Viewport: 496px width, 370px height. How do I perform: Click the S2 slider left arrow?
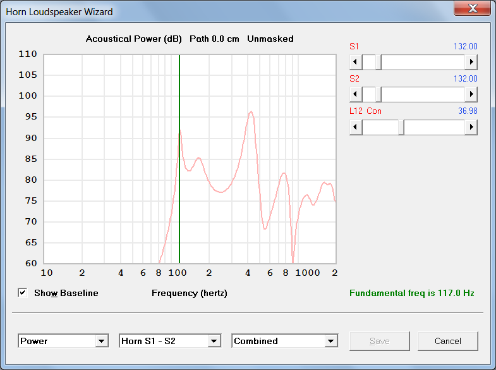[356, 94]
